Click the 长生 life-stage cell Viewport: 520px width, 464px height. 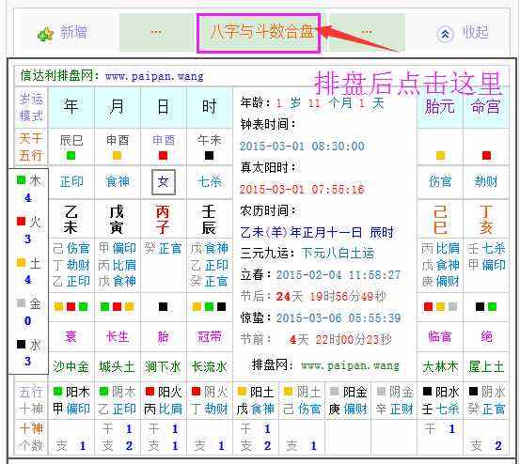[x=118, y=337]
